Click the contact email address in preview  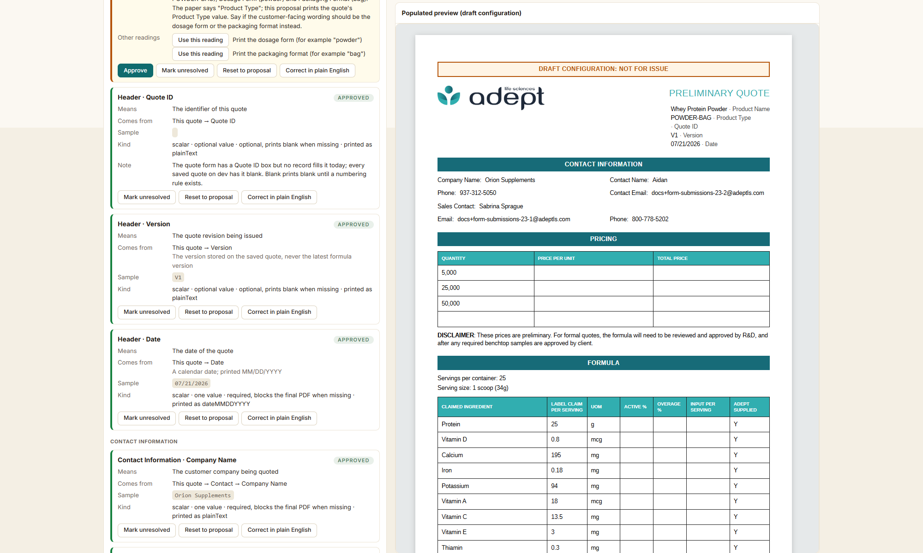point(707,193)
